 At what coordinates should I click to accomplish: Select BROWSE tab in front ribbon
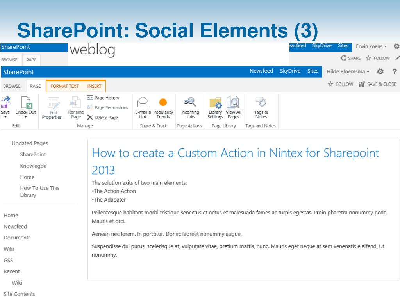point(12,86)
